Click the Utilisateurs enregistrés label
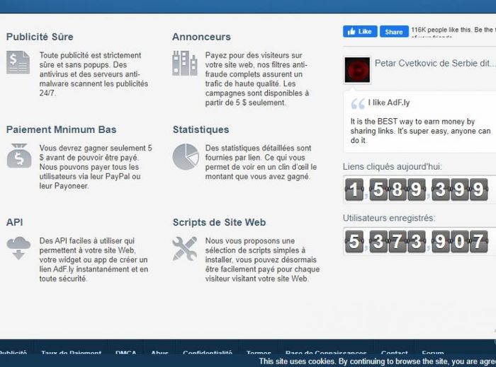 389,218
